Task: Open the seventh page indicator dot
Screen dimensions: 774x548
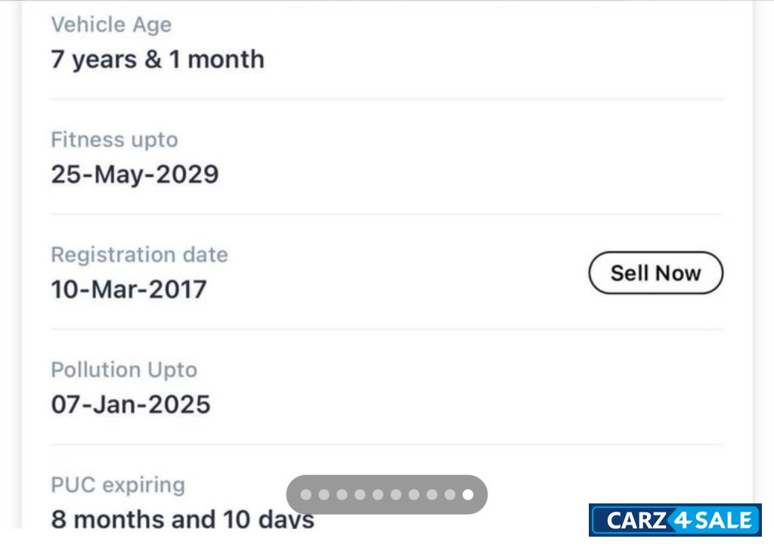Action: click(x=414, y=495)
